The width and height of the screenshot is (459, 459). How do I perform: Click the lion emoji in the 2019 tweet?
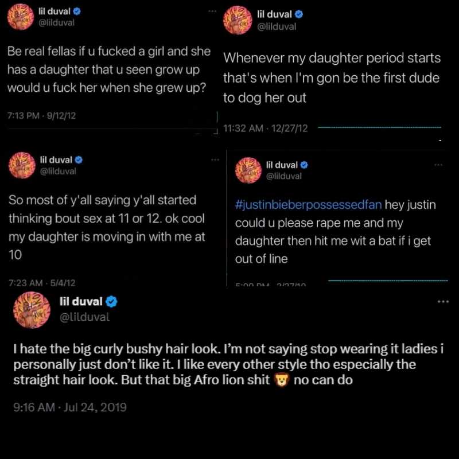pos(281,380)
